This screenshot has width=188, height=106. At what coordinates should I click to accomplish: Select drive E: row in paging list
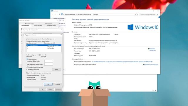pyautogui.click(x=44, y=48)
